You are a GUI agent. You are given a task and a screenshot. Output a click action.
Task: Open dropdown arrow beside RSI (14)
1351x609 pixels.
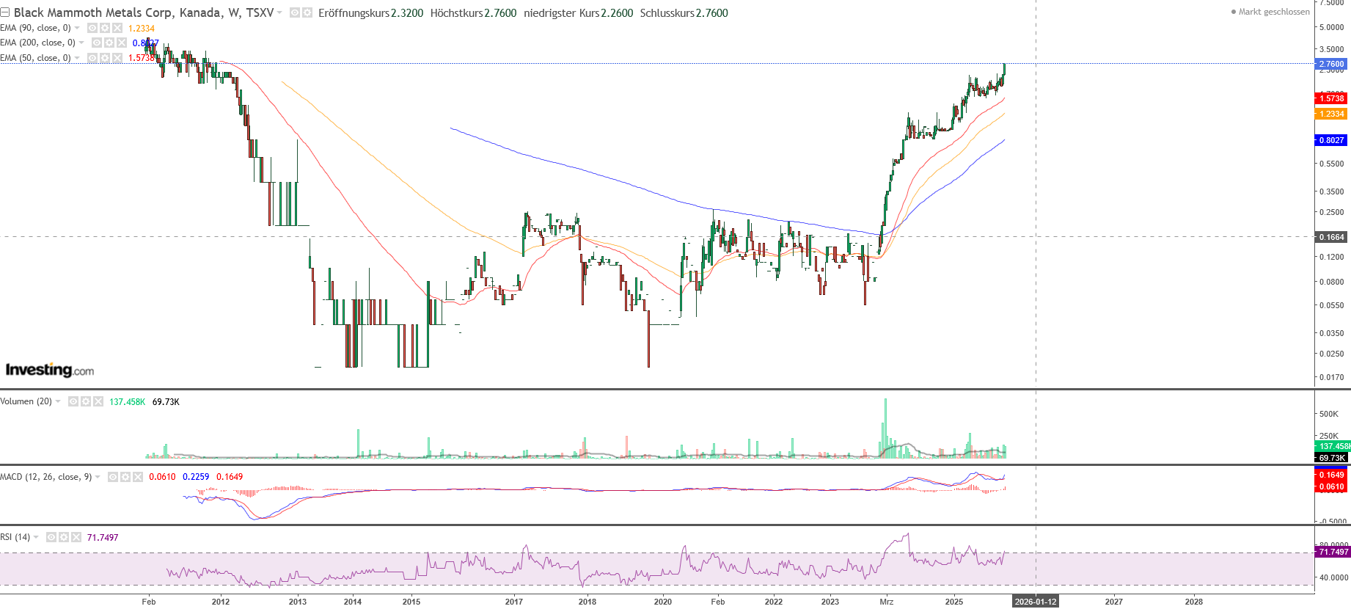pos(36,537)
